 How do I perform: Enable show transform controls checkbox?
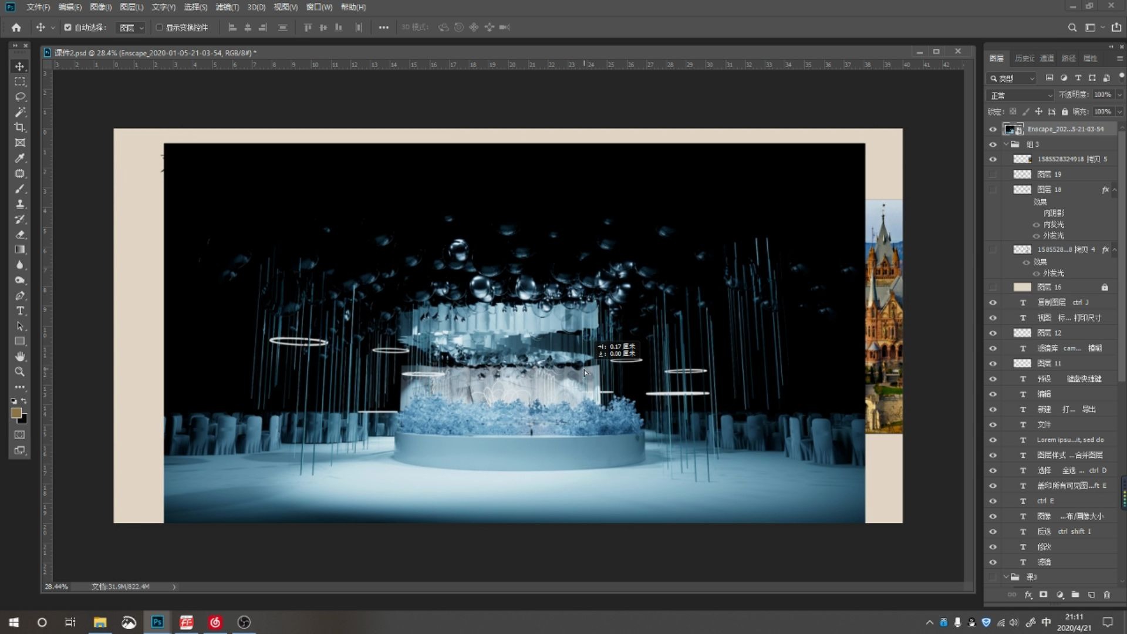(159, 28)
